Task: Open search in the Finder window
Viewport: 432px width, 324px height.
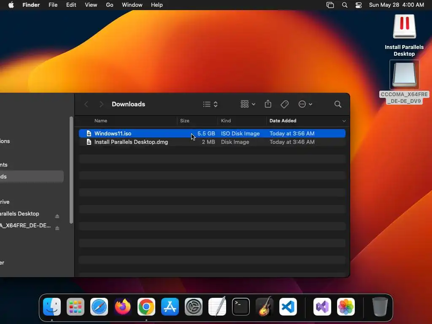Action: pos(338,104)
